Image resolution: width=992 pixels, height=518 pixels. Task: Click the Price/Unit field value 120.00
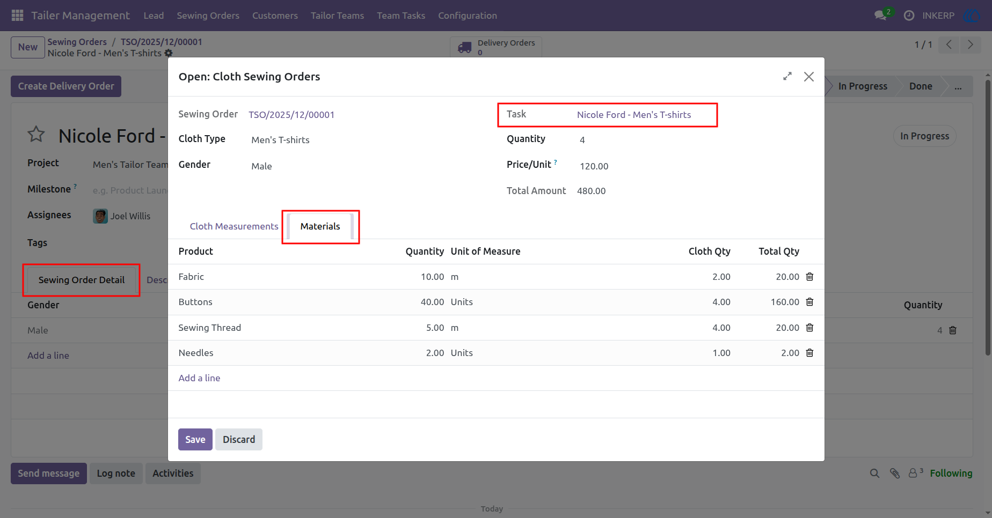(x=594, y=166)
